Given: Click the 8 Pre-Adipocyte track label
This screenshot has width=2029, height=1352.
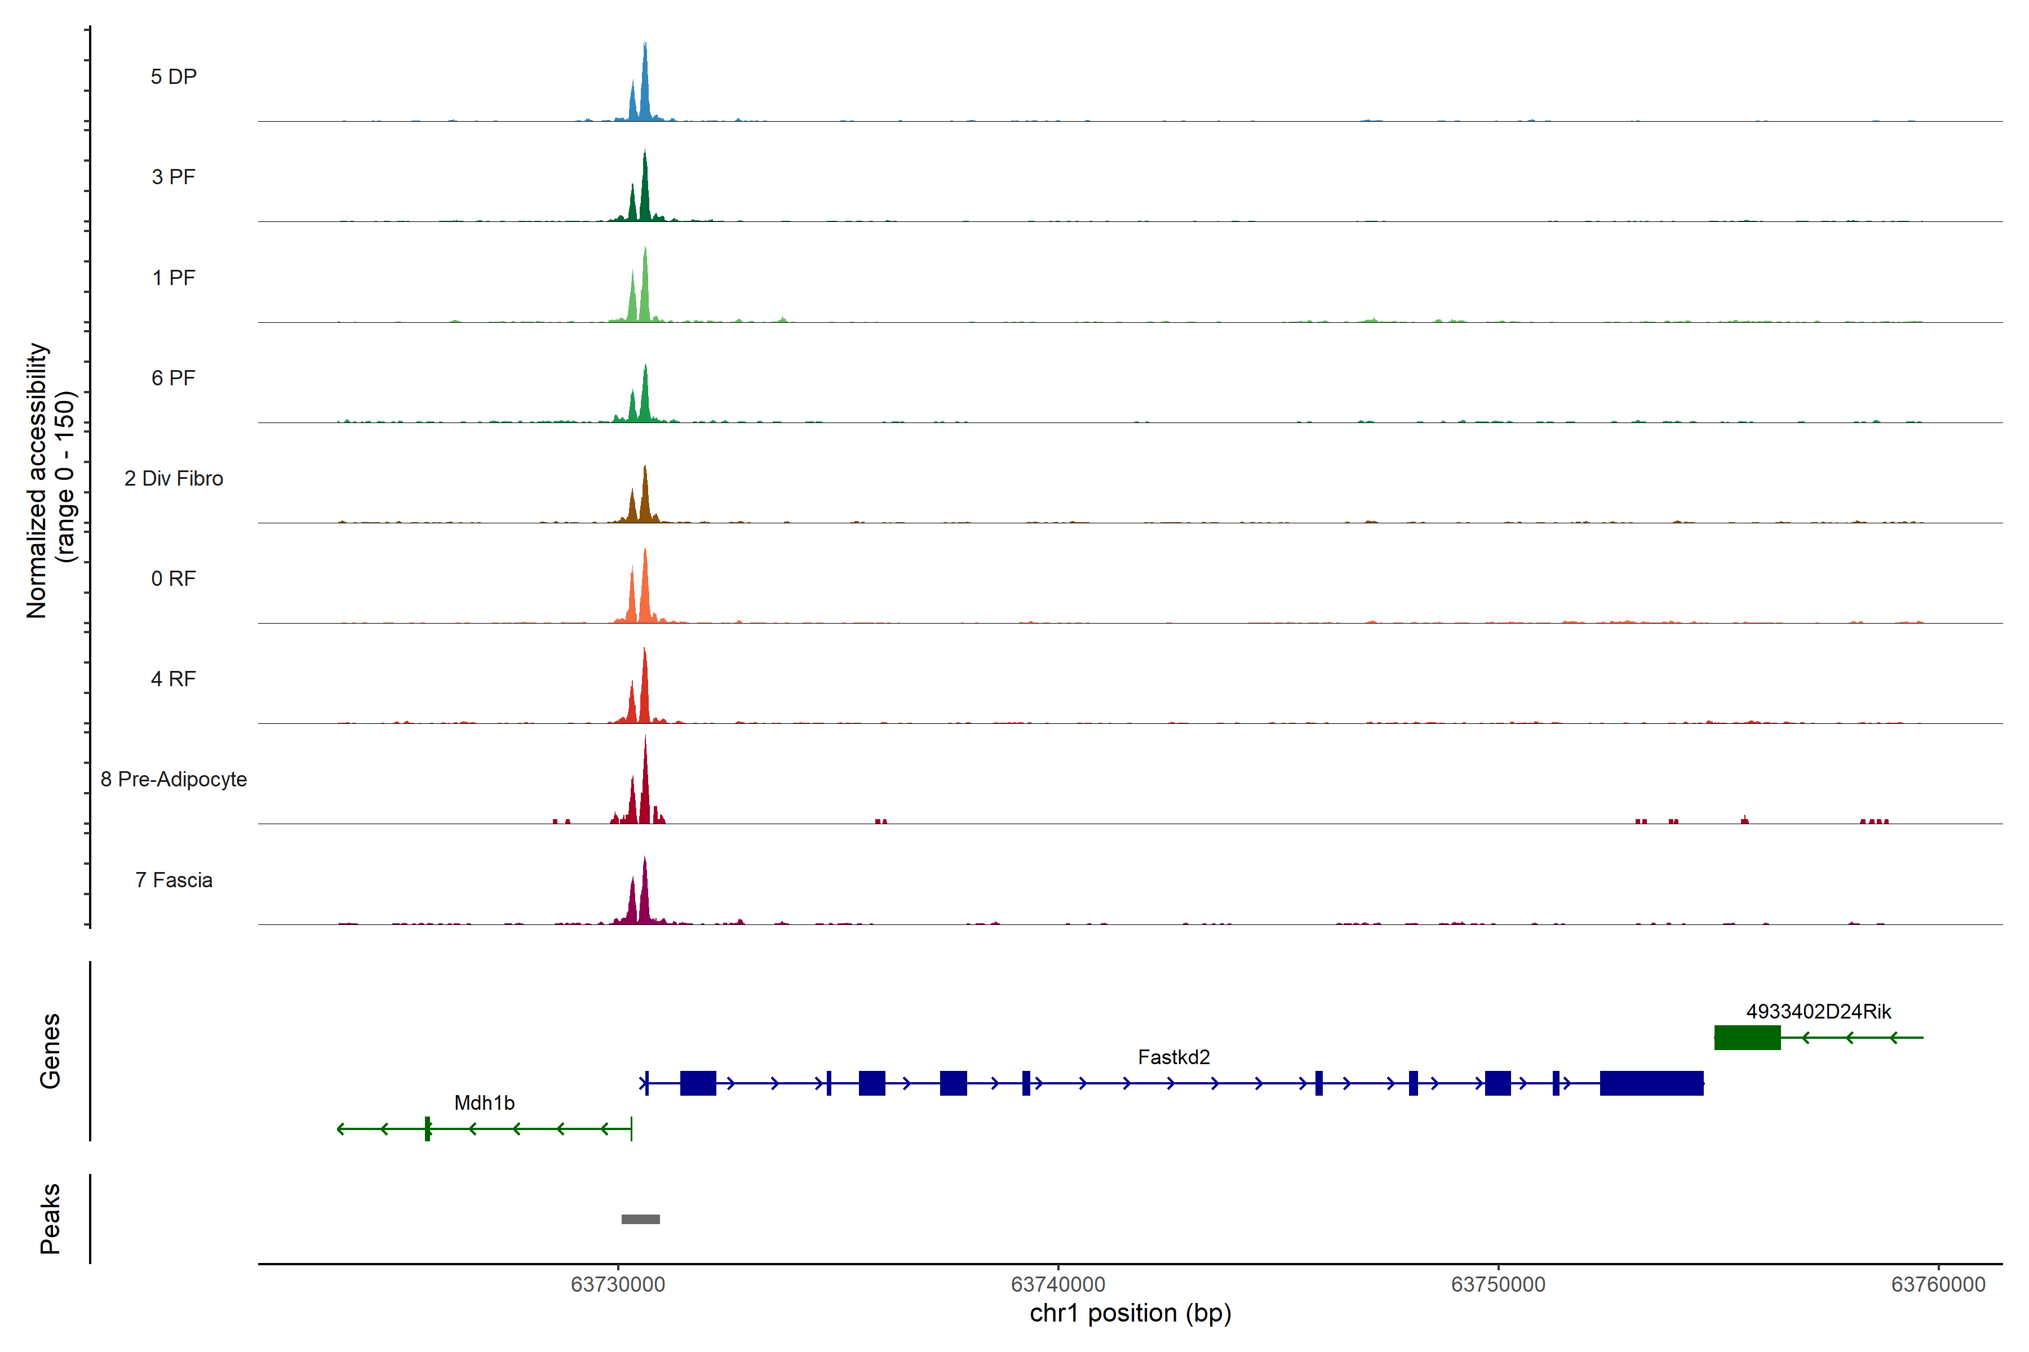Looking at the screenshot, I should point(174,780).
